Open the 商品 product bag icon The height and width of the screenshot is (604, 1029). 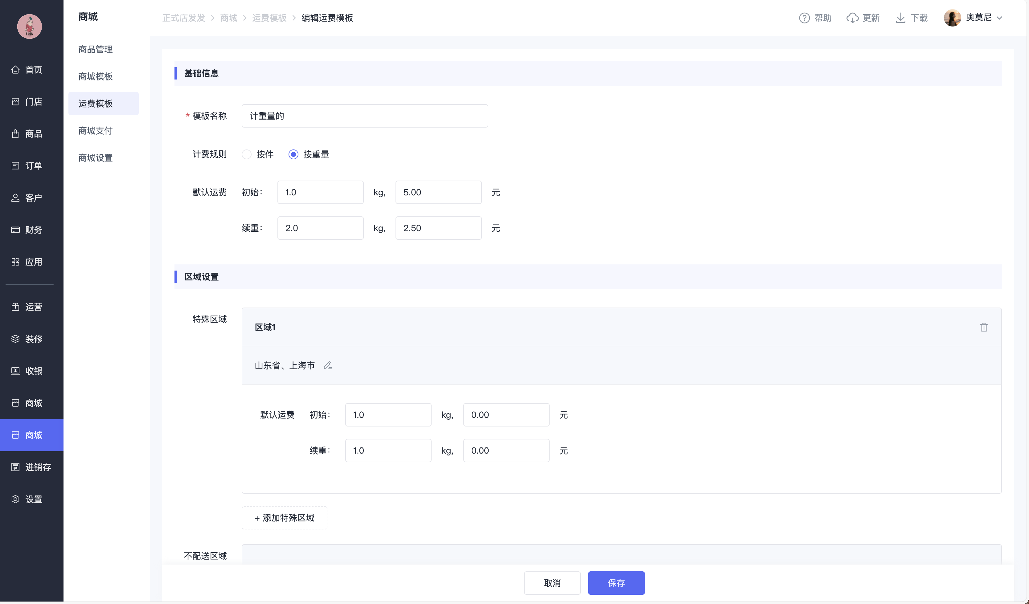tap(15, 134)
